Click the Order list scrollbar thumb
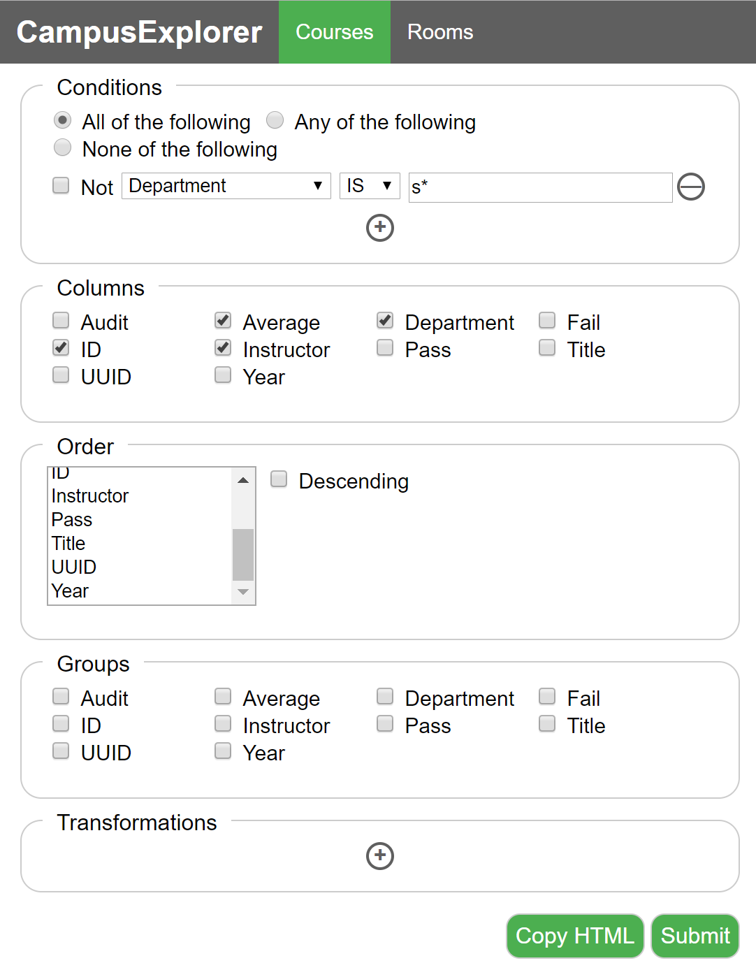This screenshot has width=756, height=963. pyautogui.click(x=243, y=555)
